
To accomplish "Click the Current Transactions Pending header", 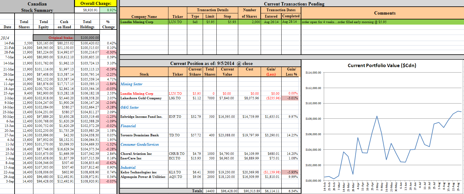I will point(294,4).
